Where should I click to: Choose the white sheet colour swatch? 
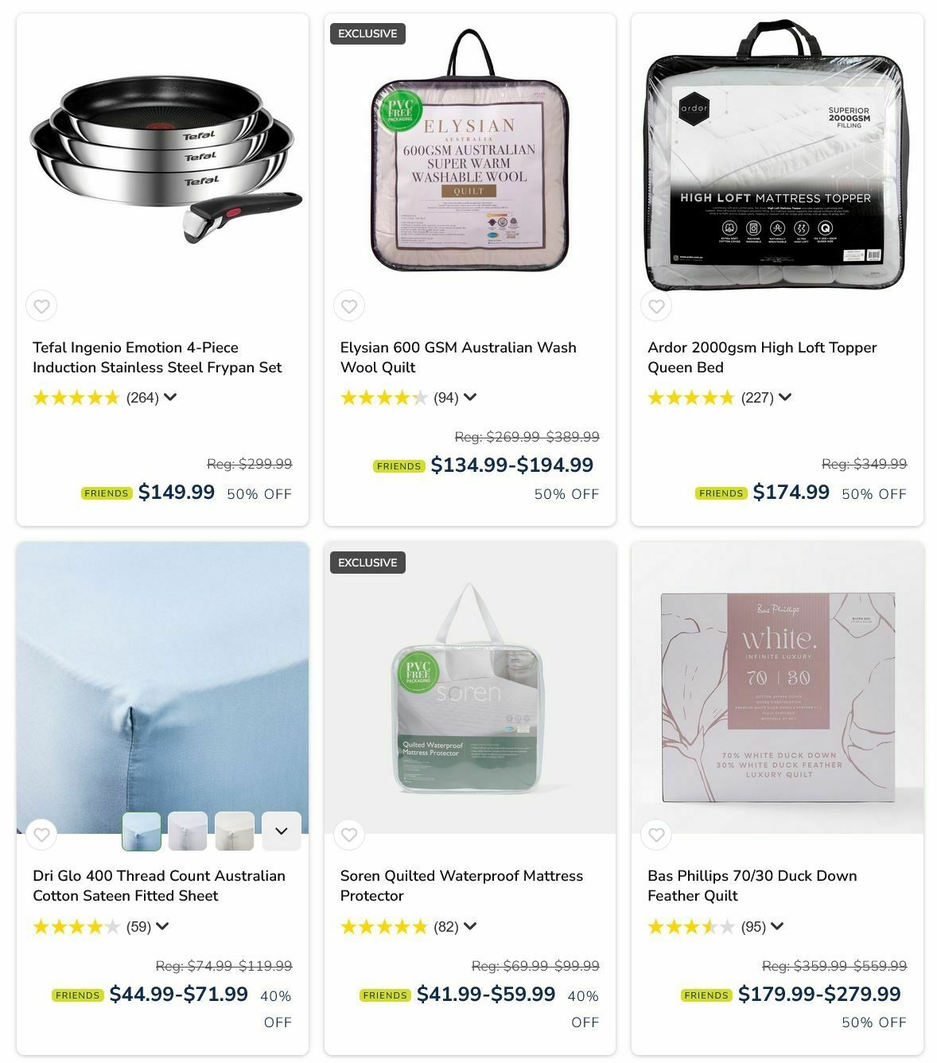188,831
